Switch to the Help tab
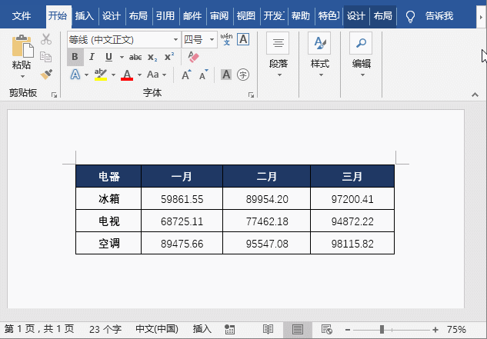Image resolution: width=487 pixels, height=339 pixels. click(300, 16)
